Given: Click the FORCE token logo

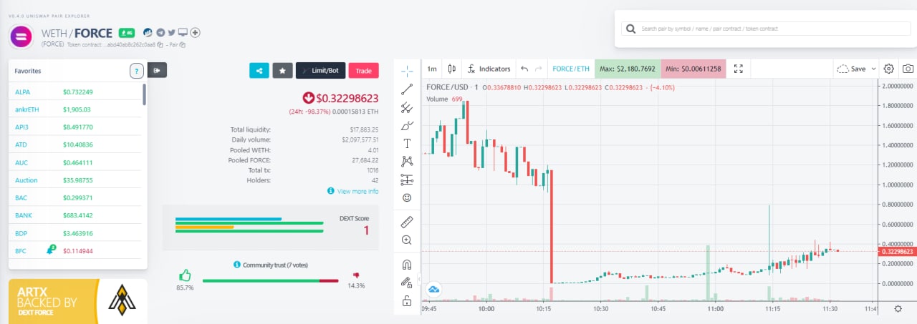Looking at the screenshot, I should 21,36.
